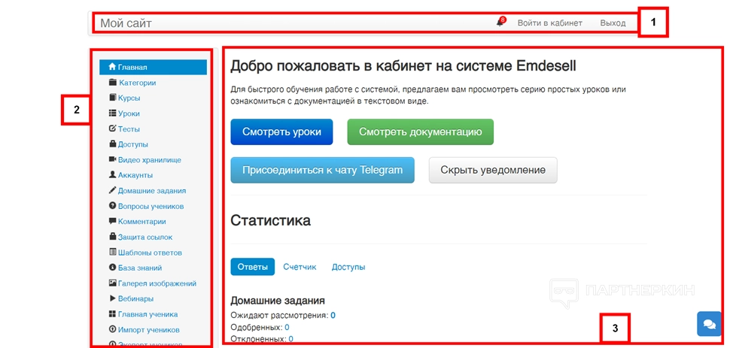
Task: Open the Тесты section
Action: 129,129
